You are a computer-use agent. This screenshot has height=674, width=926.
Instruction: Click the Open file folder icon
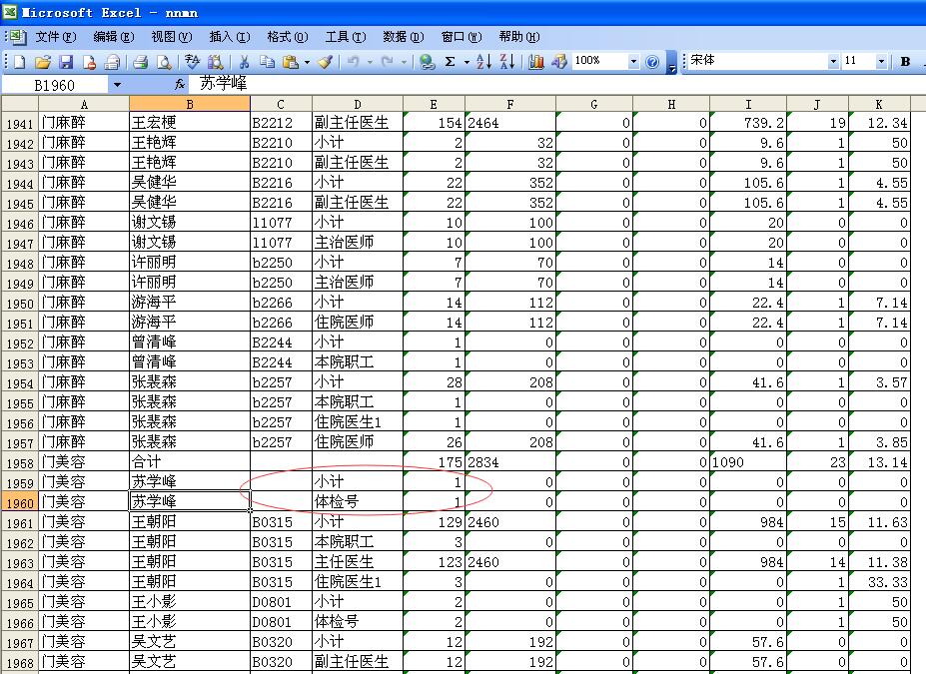43,61
